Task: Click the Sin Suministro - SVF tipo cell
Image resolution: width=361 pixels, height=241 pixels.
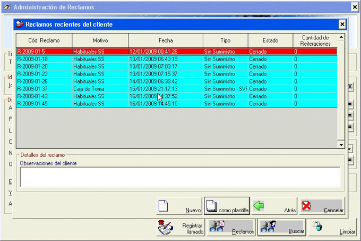Action: tap(226, 89)
